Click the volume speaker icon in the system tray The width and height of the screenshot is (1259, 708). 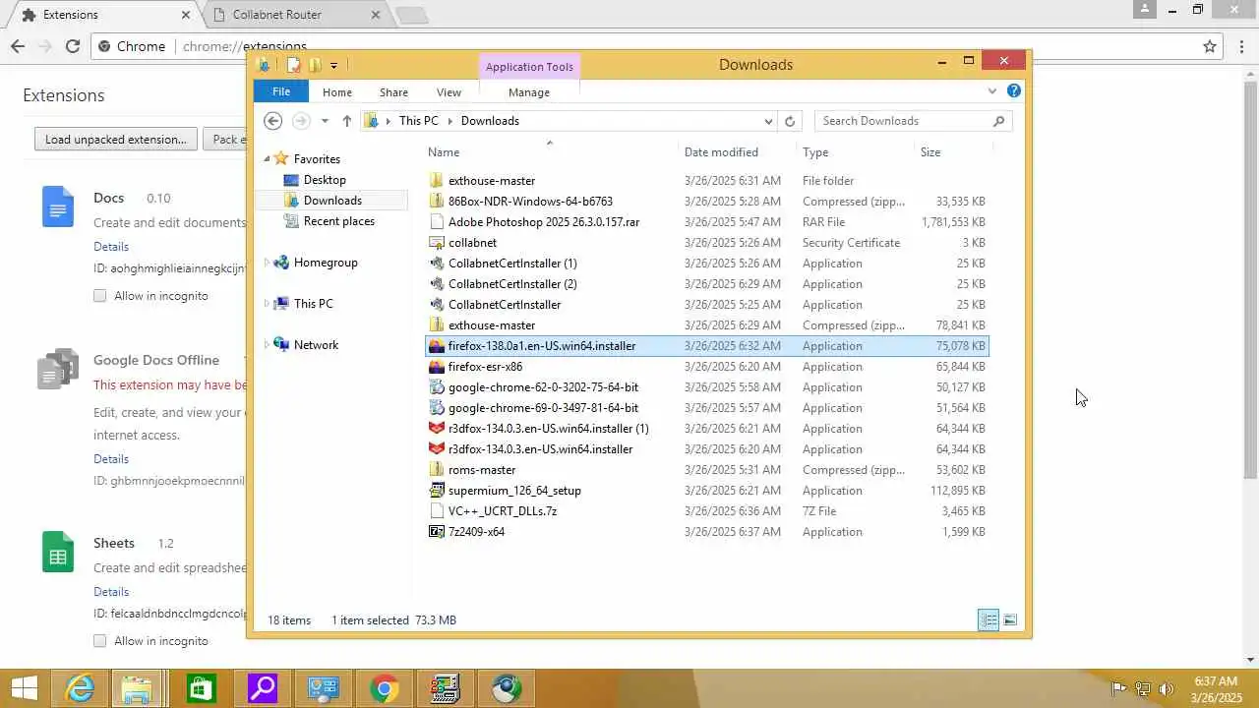1167,689
